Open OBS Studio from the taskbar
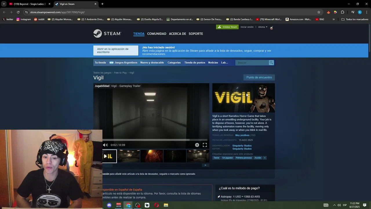Image resolution: width=371 pixels, height=209 pixels. pyautogui.click(x=138, y=205)
